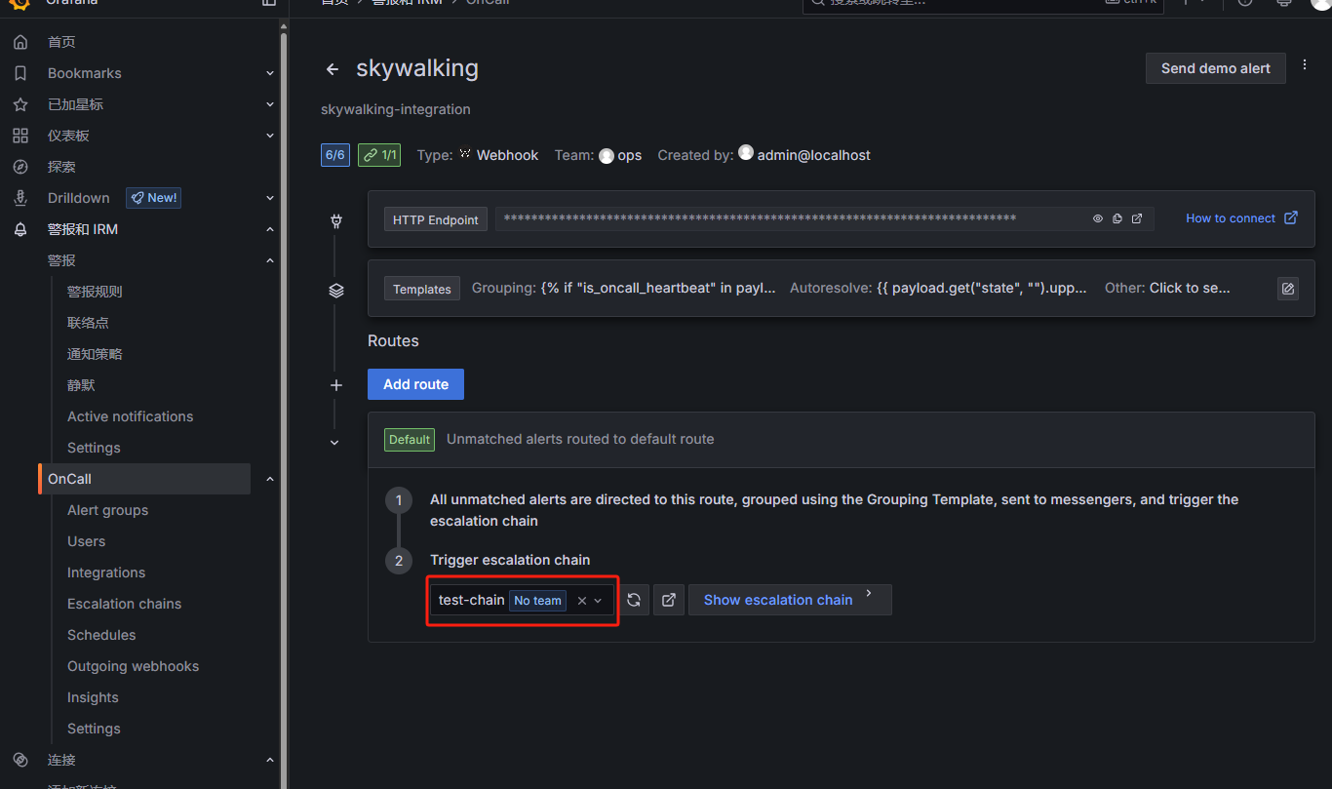Click the Other: Click to se... template text
The image size is (1332, 789).
pos(1167,288)
